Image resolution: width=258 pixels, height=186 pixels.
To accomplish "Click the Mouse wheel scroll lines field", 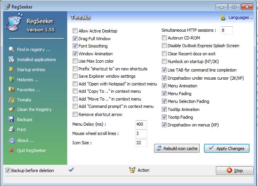I will [141, 133].
